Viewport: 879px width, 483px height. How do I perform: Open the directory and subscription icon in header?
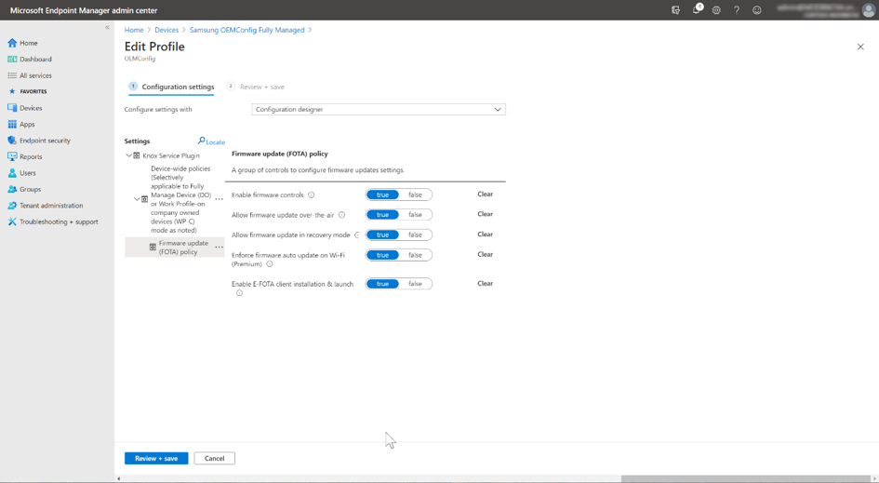[675, 10]
